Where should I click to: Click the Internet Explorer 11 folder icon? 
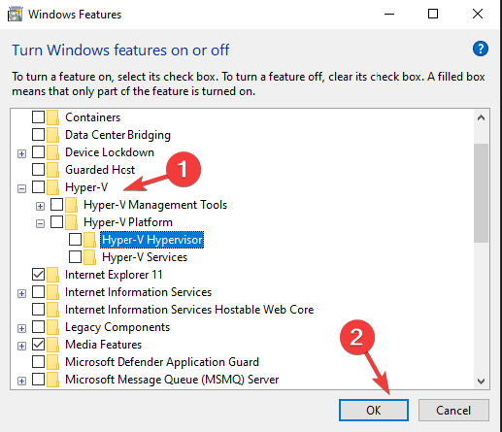52,275
